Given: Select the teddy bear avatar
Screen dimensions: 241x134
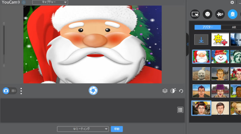Looking at the screenshot, I should (236, 108).
